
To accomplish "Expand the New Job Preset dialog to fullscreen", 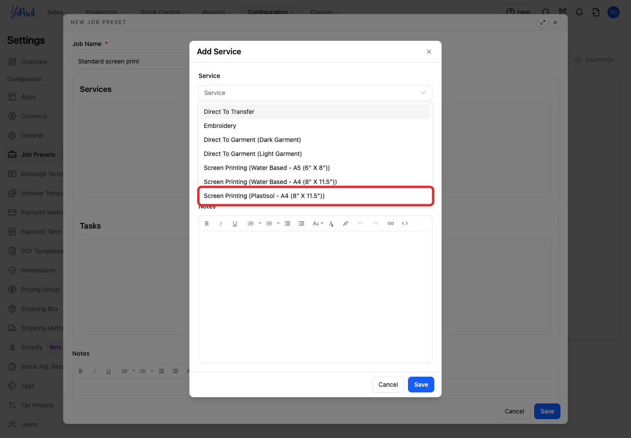I will tap(543, 22).
